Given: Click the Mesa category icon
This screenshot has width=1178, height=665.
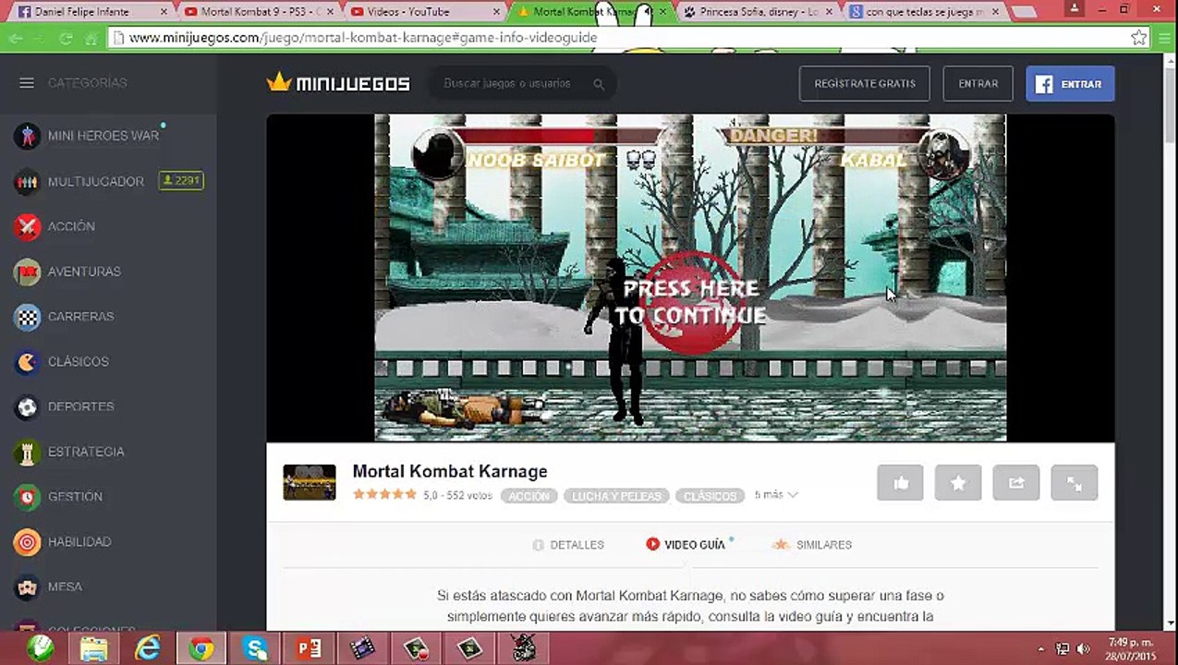Looking at the screenshot, I should pos(28,586).
